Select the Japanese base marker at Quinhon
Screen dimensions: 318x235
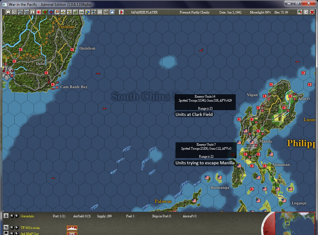72,49
